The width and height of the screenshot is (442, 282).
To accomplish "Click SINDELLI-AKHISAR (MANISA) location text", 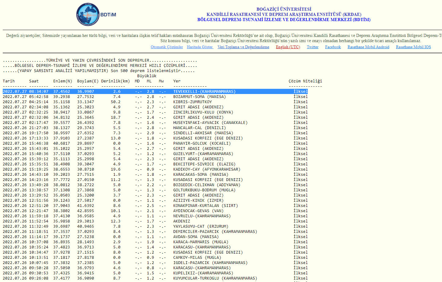I will tap(203, 133).
